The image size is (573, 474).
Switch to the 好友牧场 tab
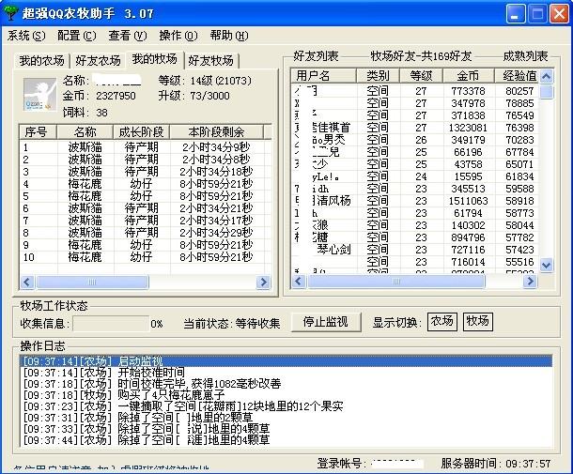tap(210, 61)
